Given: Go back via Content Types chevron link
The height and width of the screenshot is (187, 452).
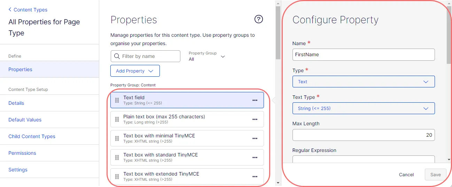Looking at the screenshot, I should (x=28, y=10).
